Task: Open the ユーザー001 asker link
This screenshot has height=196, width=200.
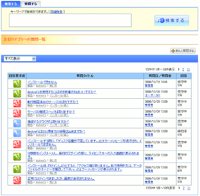Action: (152, 95)
